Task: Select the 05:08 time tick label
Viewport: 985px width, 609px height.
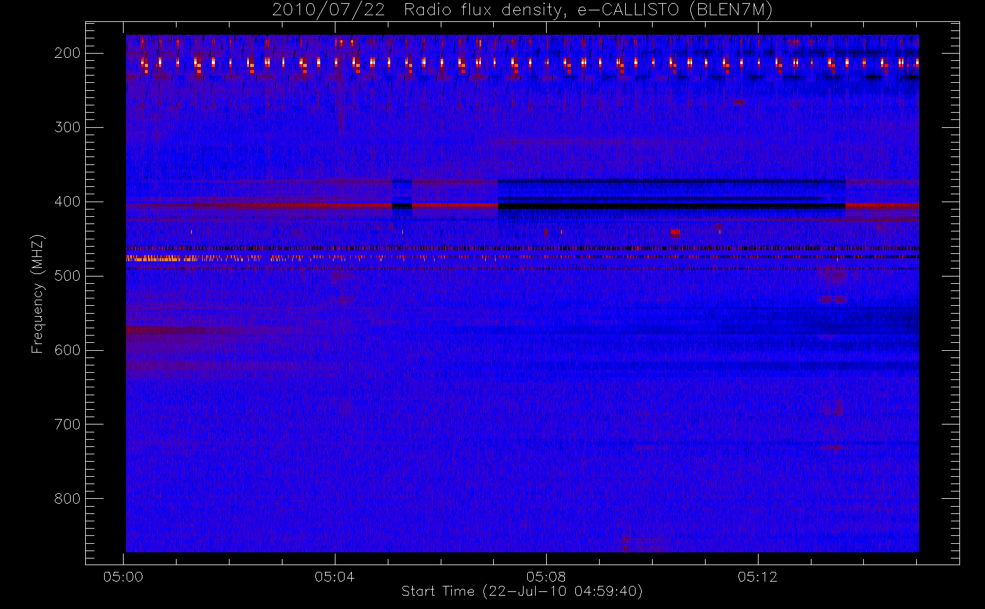Action: [x=546, y=577]
